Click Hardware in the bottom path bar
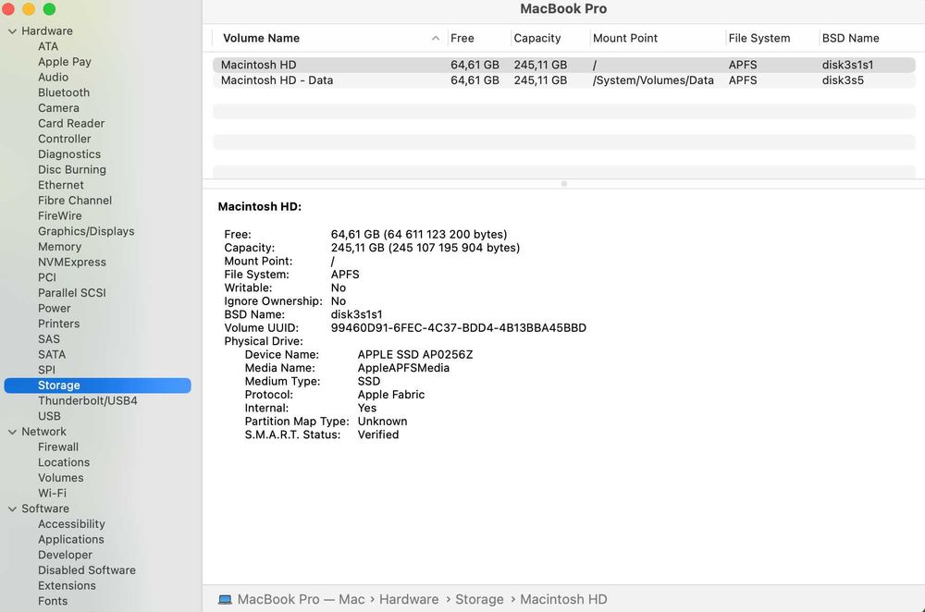The image size is (925, 612). tap(409, 600)
